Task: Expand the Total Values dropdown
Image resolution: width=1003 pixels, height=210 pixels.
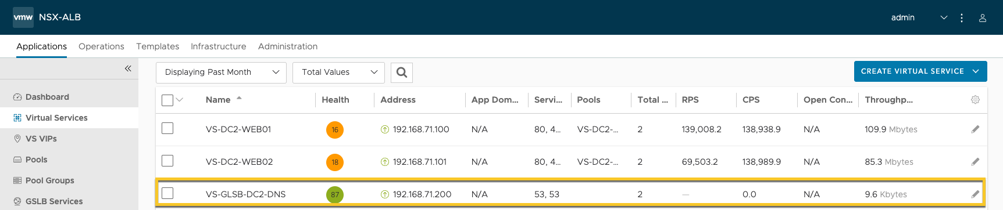Action: [x=338, y=73]
